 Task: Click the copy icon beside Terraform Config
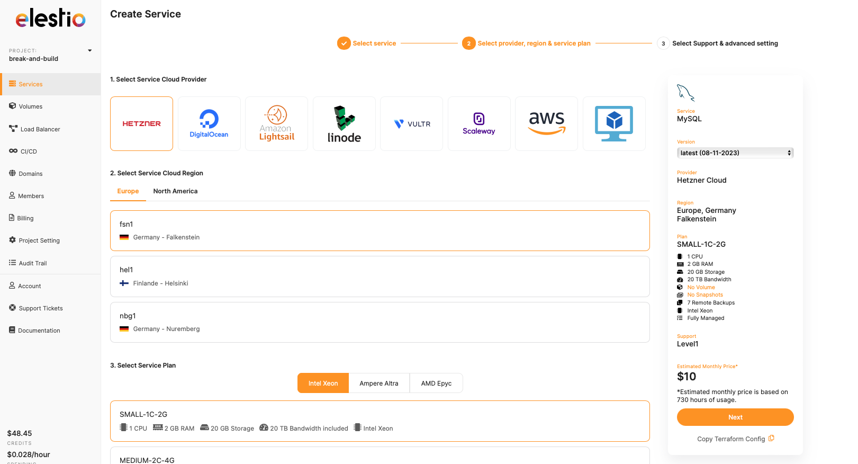pos(771,439)
